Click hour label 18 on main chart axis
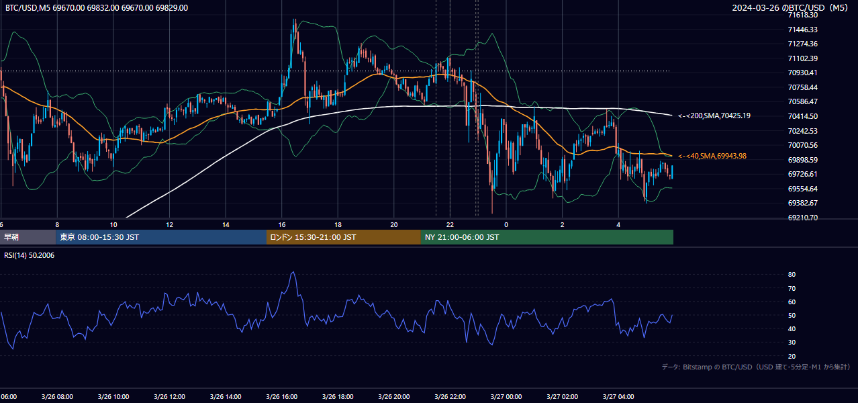 click(338, 224)
